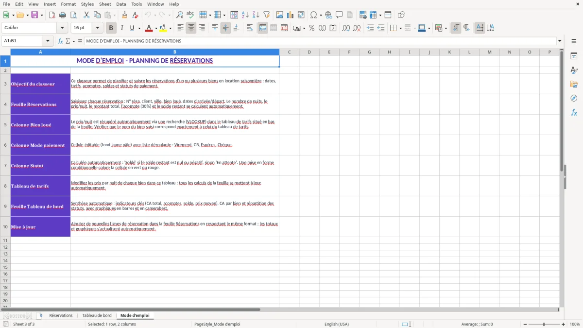The width and height of the screenshot is (583, 328).
Task: Open font color dropdown arrow
Action: [x=156, y=28]
